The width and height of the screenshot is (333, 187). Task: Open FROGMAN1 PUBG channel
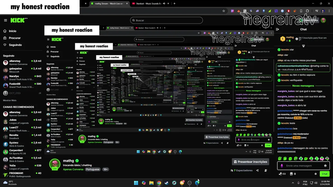click(x=22, y=175)
